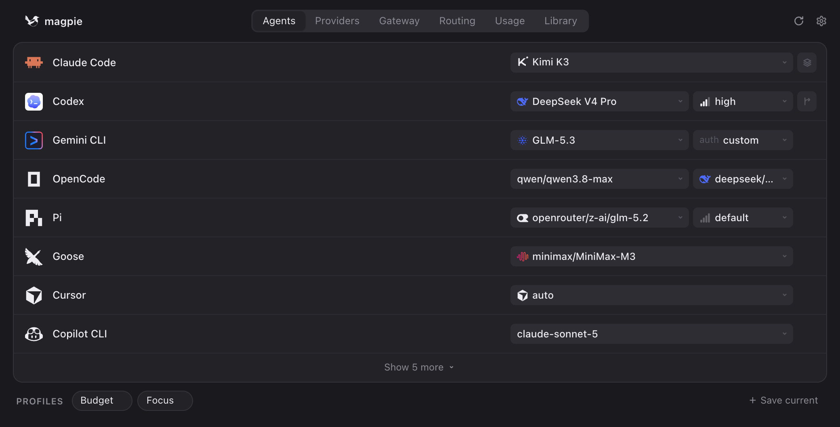Apply the Focus profile
The width and height of the screenshot is (840, 427).
pyautogui.click(x=165, y=401)
